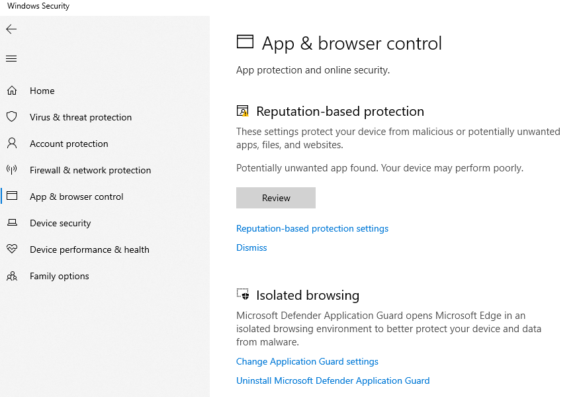577x397 pixels.
Task: Open Reputation-based protection settings link
Action: (312, 228)
